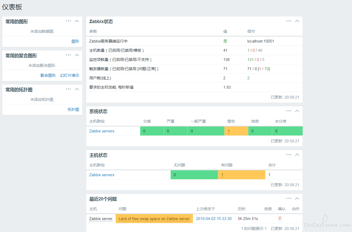Click the localhost:10051 detail text
352x232 pixels.
coord(261,41)
